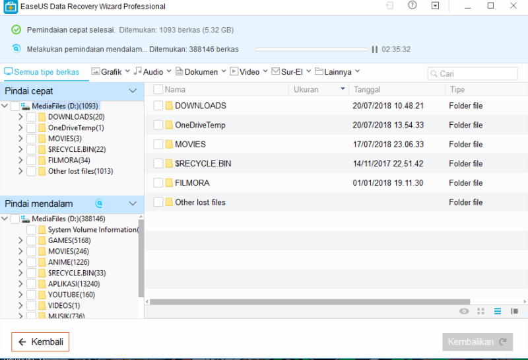This screenshot has height=360, width=528.
Task: Click the scanning icon beside Pindai mendalam
Action: point(99,203)
